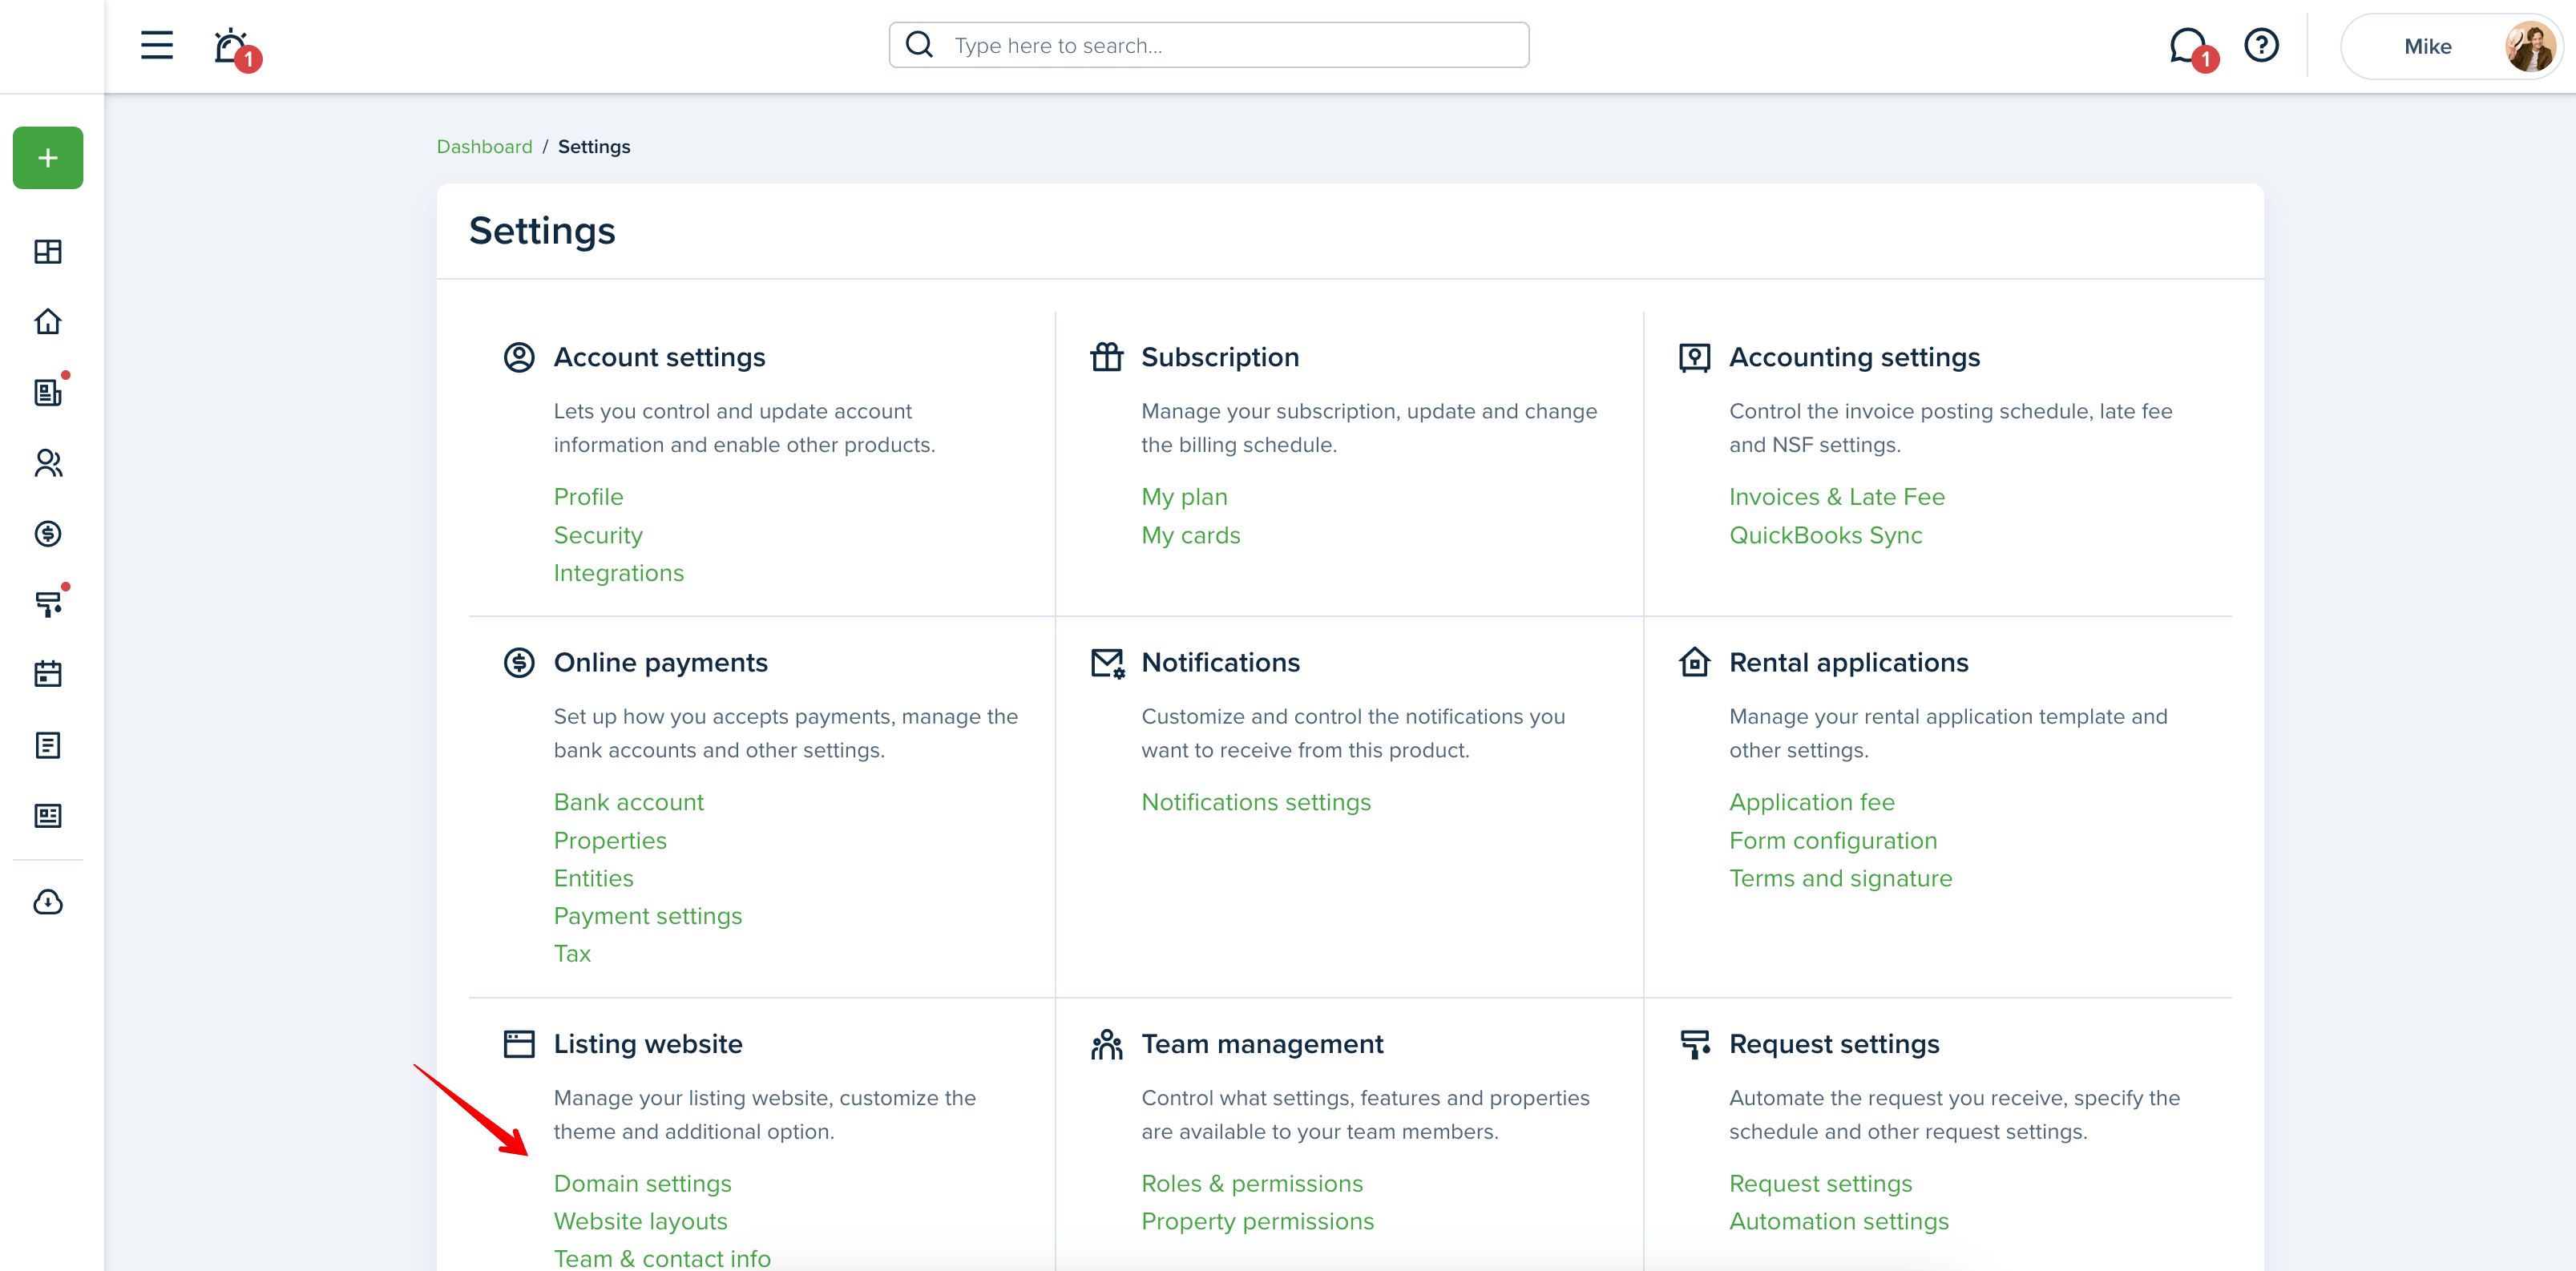
Task: Click Mike's profile avatar
Action: click(x=2530, y=47)
